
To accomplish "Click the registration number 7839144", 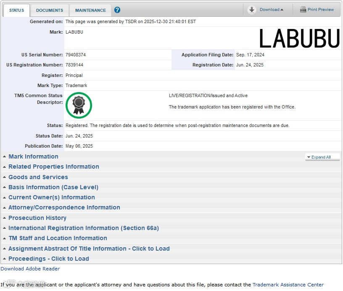I will click(74, 65).
